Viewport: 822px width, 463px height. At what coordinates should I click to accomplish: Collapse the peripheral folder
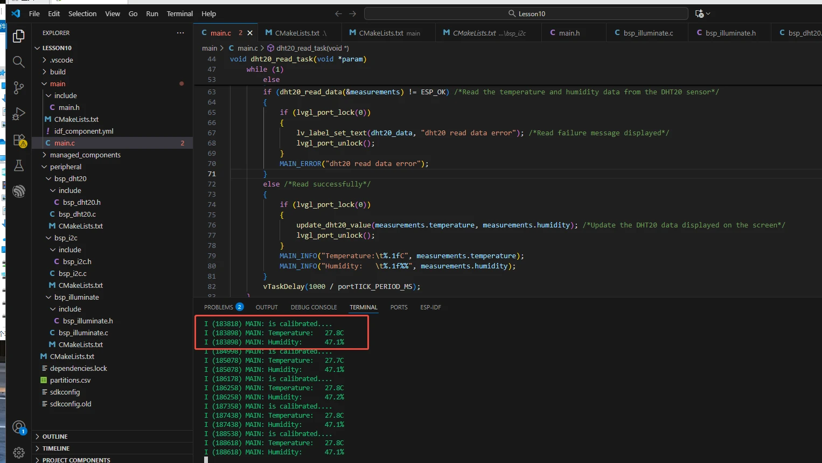(65, 167)
